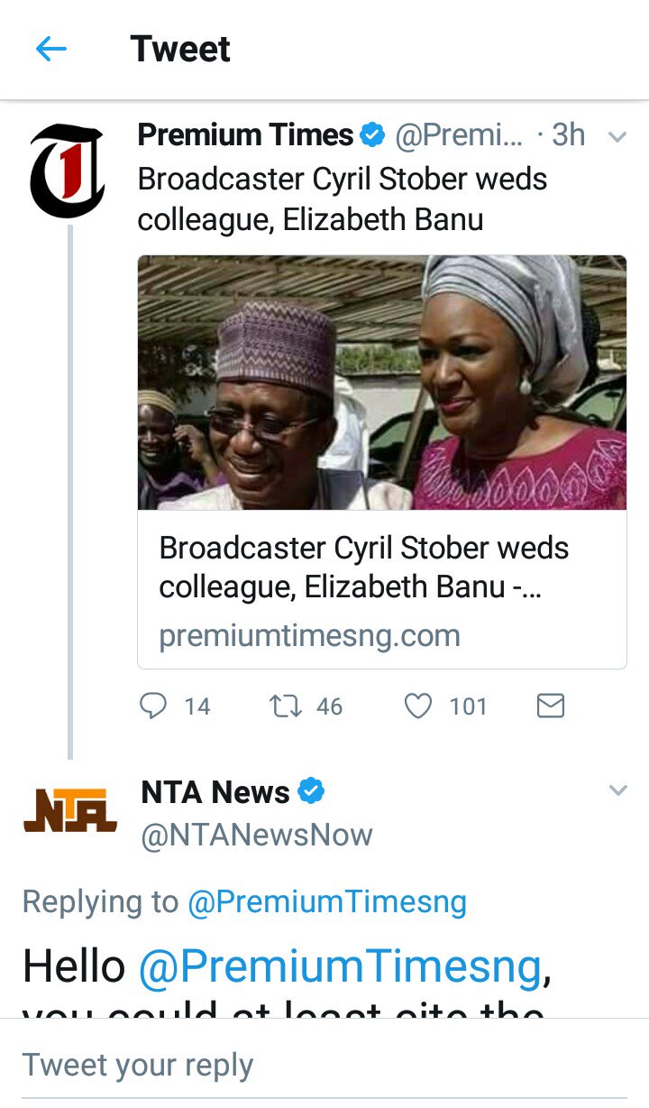
Task: Share tweet via envelope message icon
Action: coord(550,706)
